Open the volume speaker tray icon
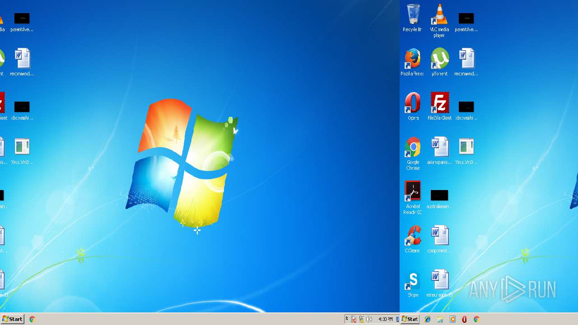Screen dimensions: 578x325 click(369, 319)
